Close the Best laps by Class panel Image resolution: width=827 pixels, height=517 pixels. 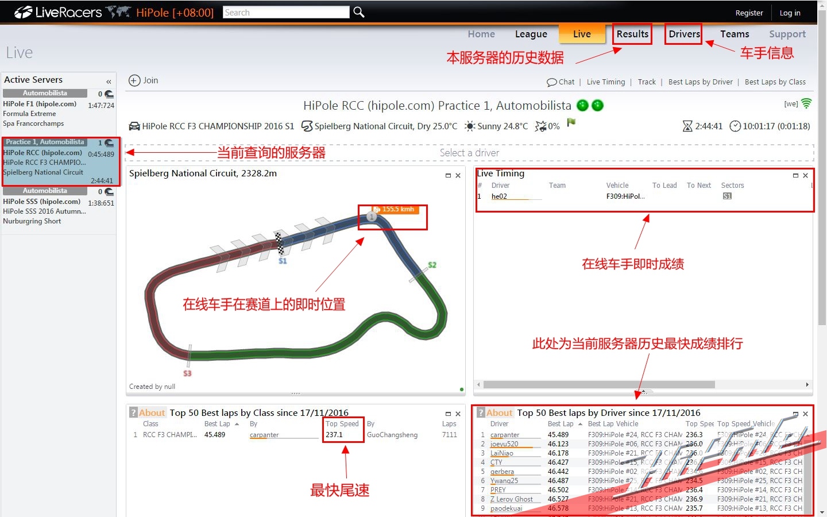tap(458, 414)
